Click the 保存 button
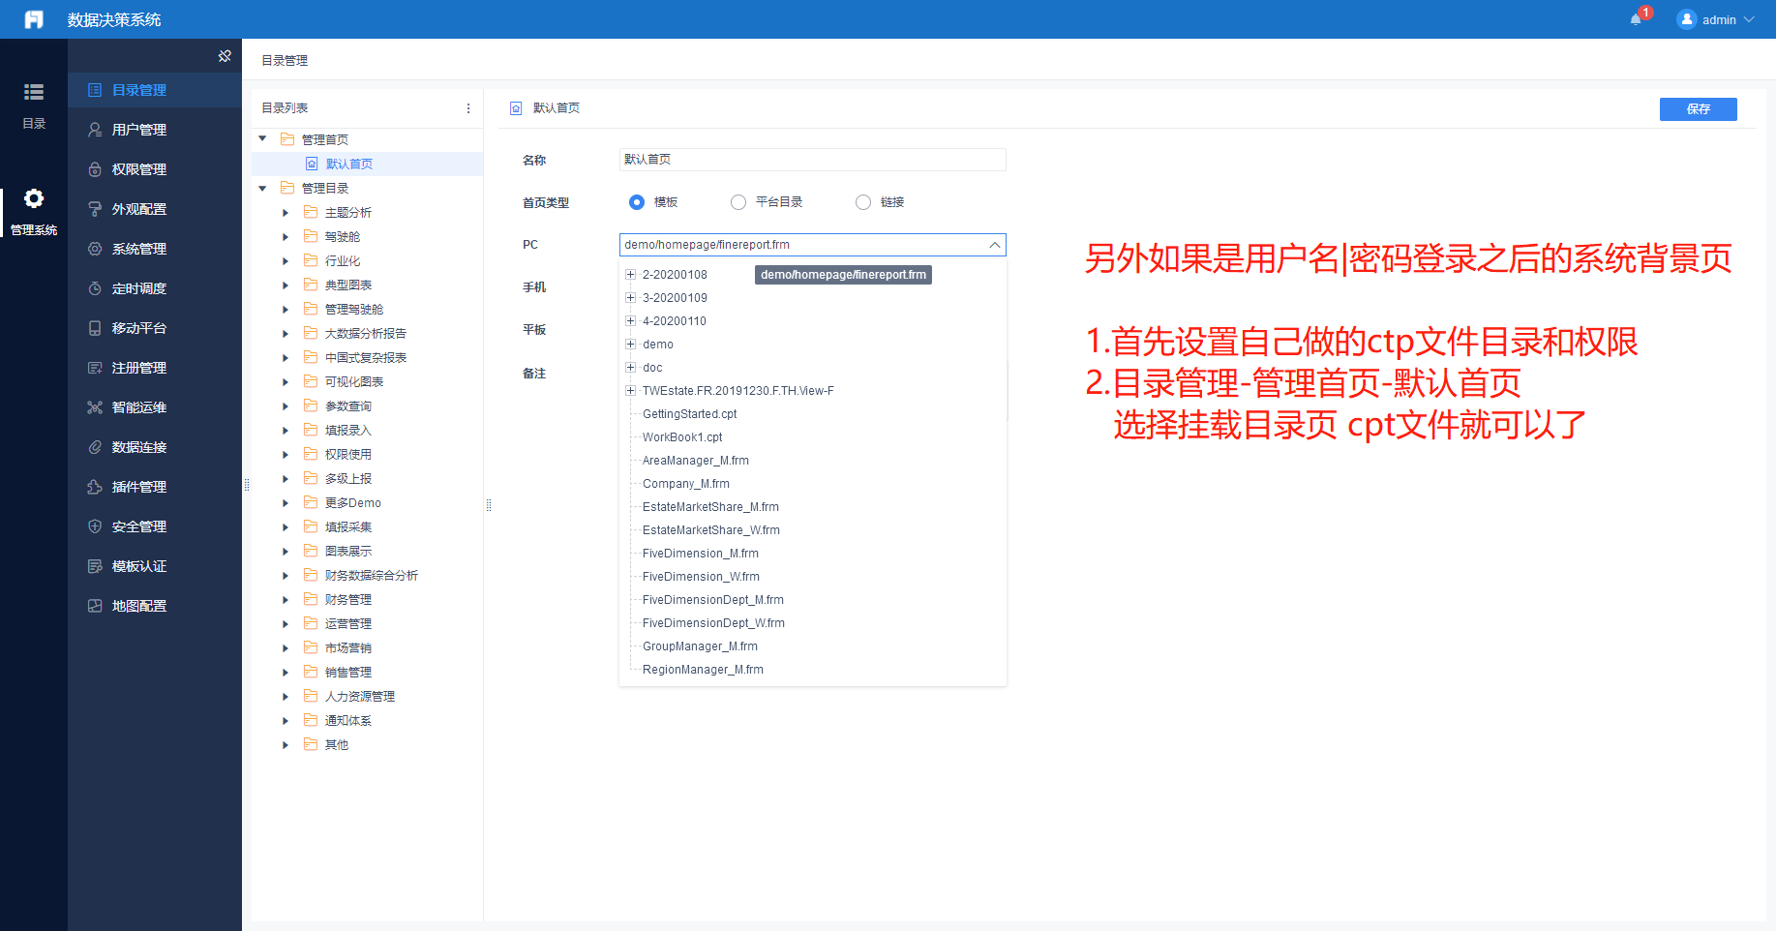Image resolution: width=1776 pixels, height=931 pixels. point(1698,109)
